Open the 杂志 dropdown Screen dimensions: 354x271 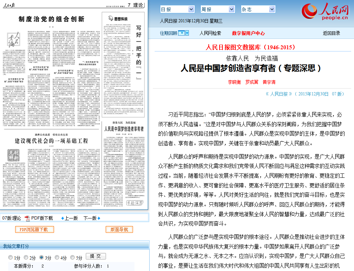258,9
